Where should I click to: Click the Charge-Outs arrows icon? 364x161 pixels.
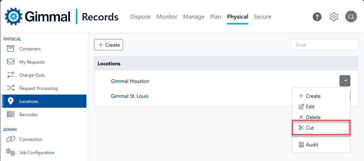tap(11, 75)
